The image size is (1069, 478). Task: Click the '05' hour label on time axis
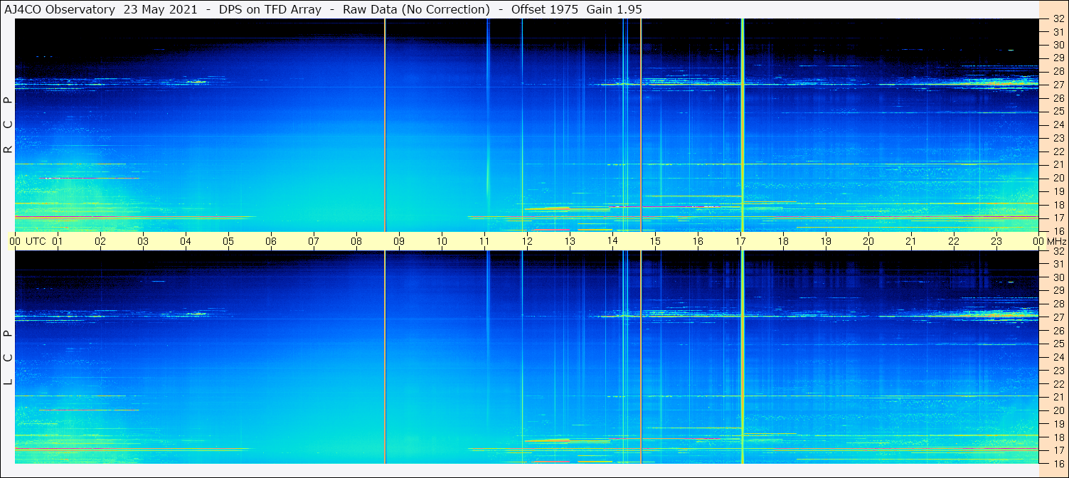228,241
